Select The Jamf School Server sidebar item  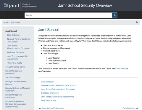pyautogui.click(x=15, y=67)
